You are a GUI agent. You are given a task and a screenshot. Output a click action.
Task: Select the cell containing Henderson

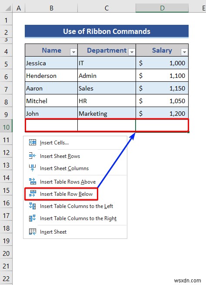51,76
